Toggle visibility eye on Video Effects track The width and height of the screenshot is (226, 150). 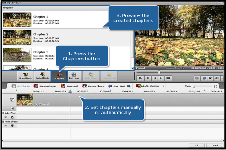click(5, 117)
